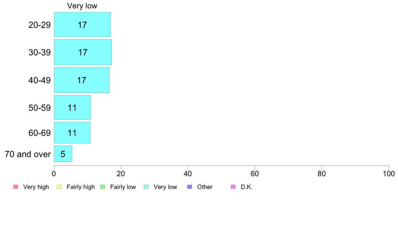This screenshot has height=247, width=398.
Task: Click the 40 tick label on x-axis
Action: pyautogui.click(x=188, y=174)
